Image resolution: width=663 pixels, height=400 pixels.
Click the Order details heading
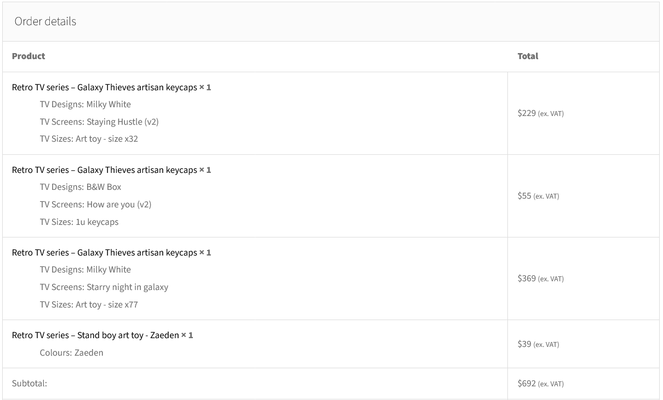[x=45, y=21]
